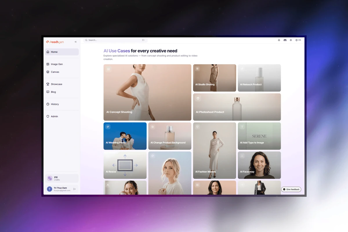The width and height of the screenshot is (348, 232).
Task: Click the user name Tri Thuc Dam
Action: (60, 188)
